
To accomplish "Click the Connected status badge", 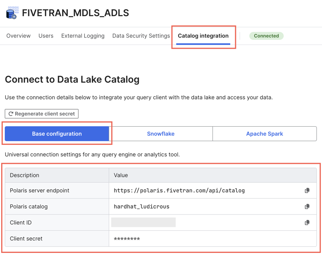I will 266,36.
